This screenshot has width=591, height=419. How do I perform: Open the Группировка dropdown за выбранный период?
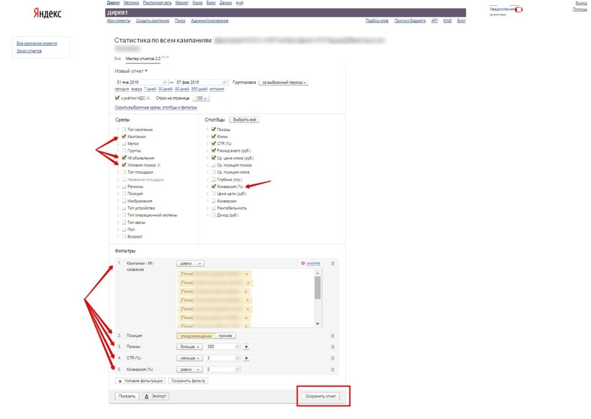[x=283, y=83]
